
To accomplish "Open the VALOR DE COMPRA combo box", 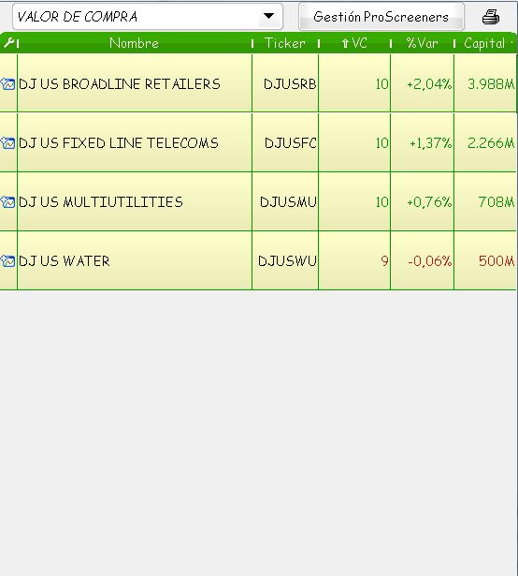I will coord(148,17).
